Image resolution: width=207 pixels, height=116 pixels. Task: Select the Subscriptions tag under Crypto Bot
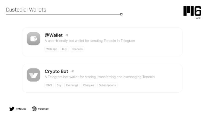pos(107,85)
